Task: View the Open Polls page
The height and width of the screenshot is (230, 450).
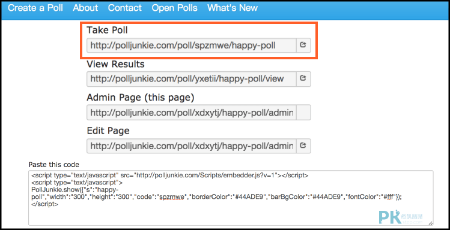Action: pyautogui.click(x=174, y=8)
